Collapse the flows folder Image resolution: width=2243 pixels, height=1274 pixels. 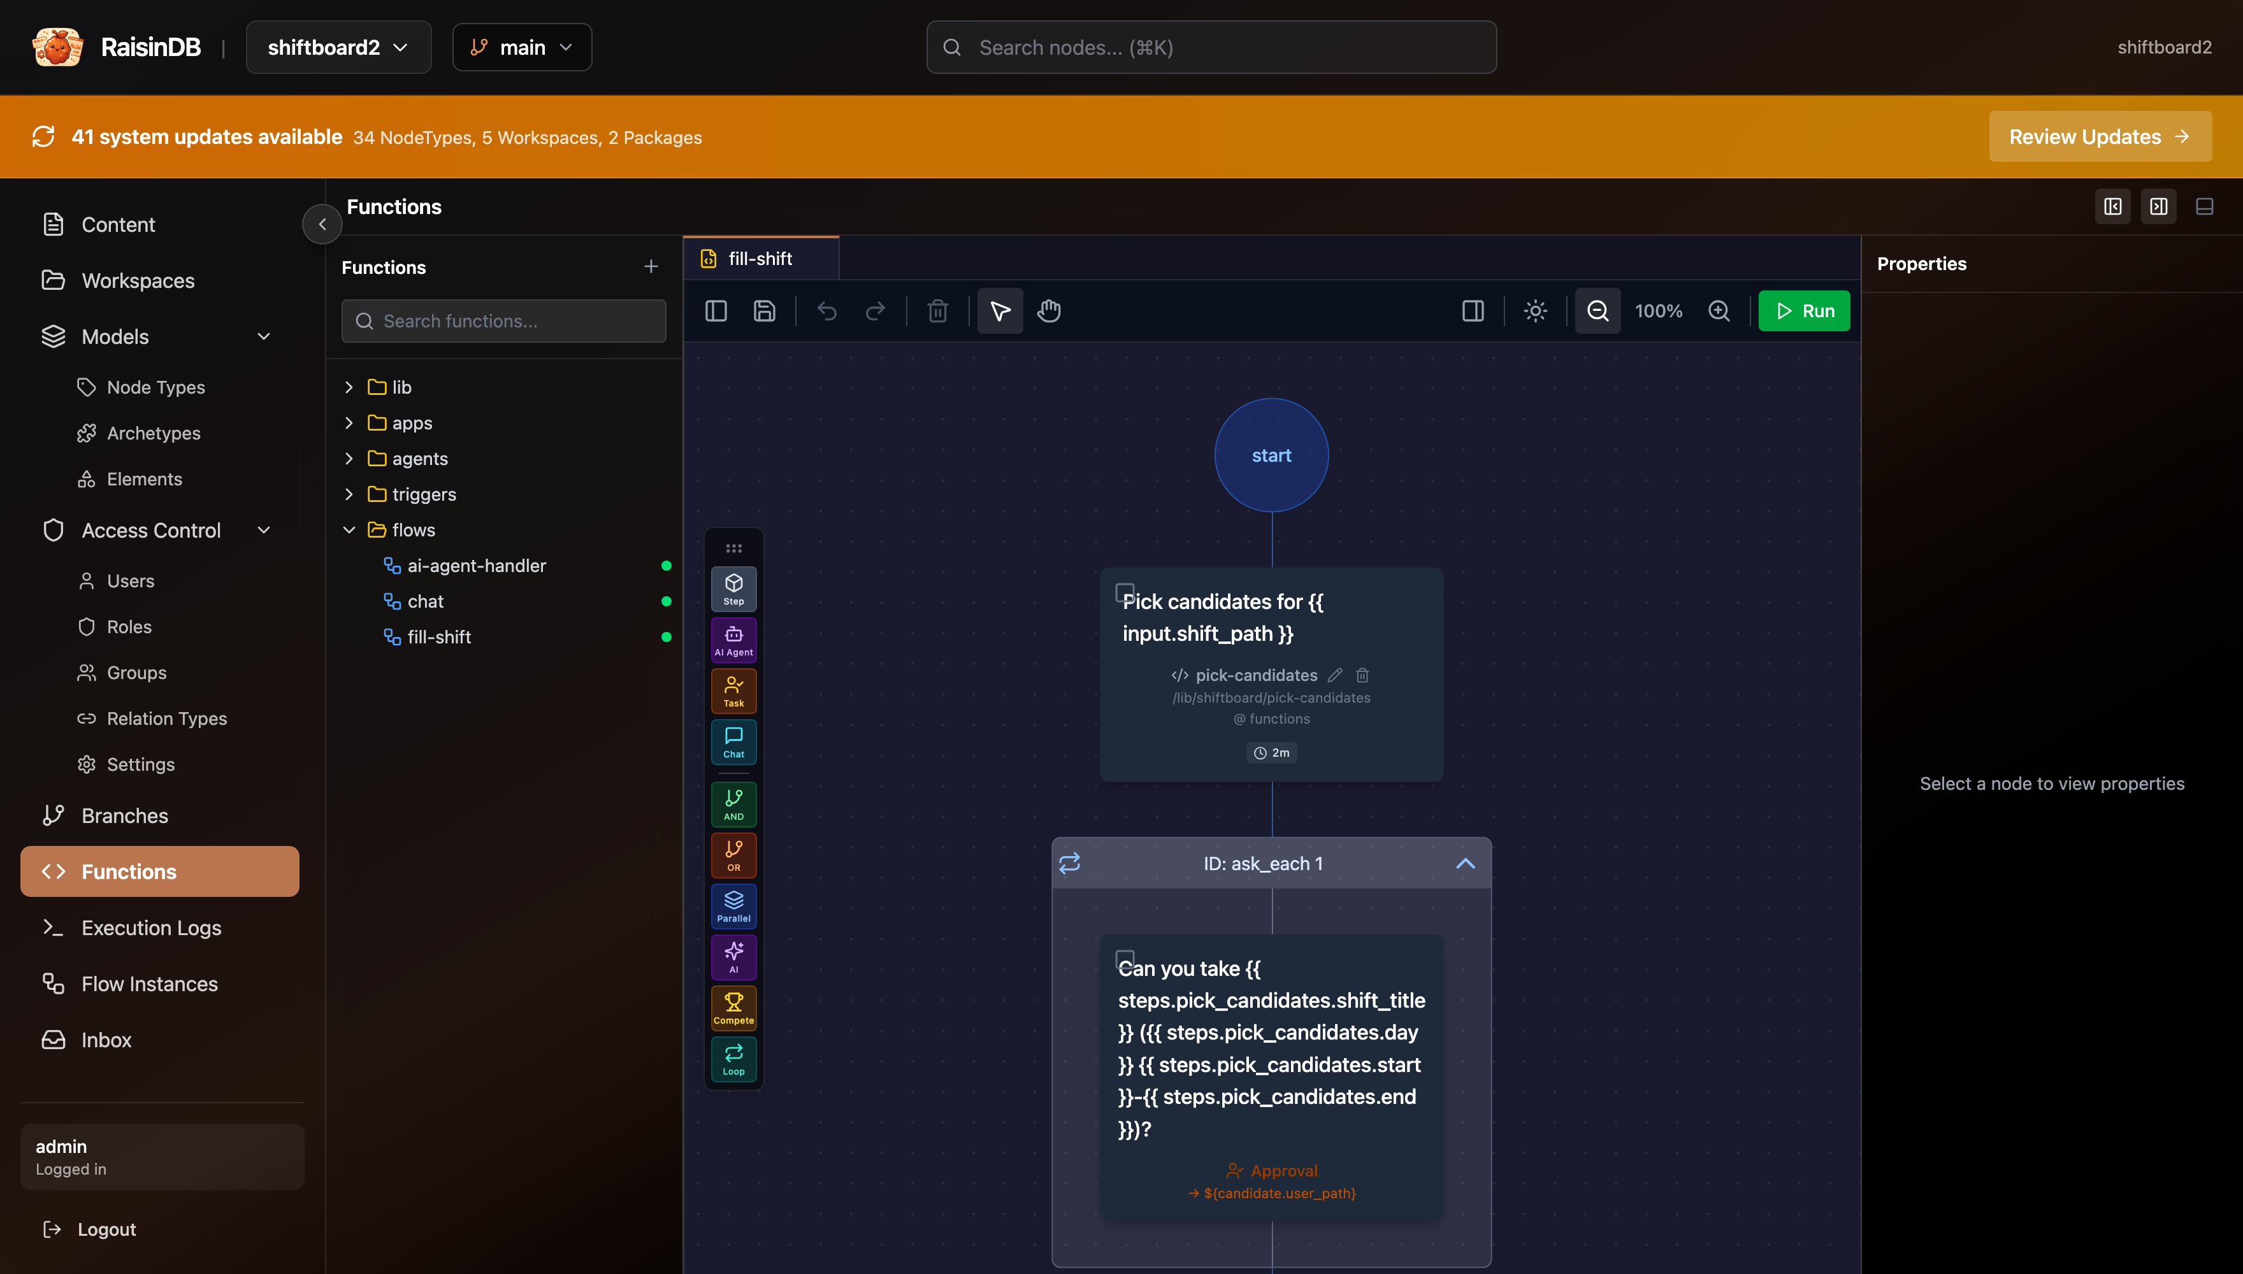(349, 530)
